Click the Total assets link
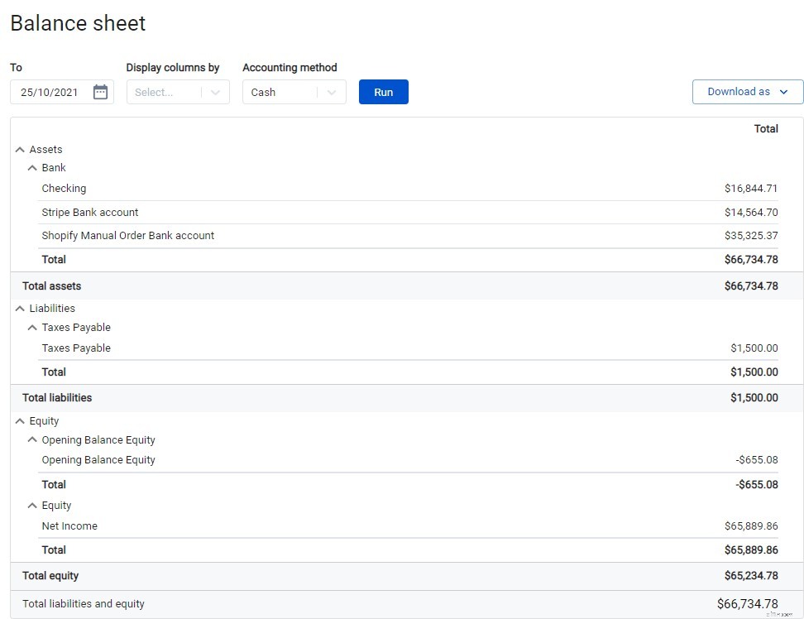 coord(51,286)
